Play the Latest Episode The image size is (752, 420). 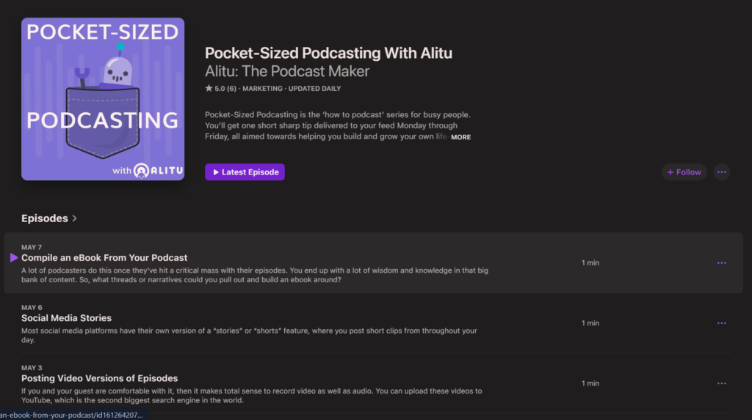tap(245, 172)
